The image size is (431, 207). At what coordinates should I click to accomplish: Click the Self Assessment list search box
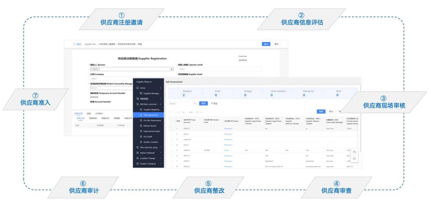pos(183,103)
